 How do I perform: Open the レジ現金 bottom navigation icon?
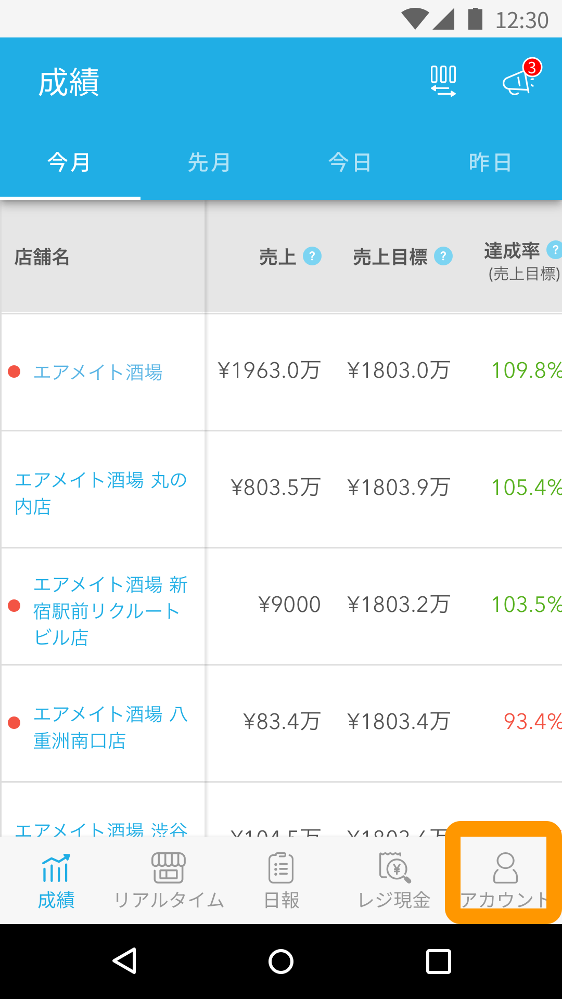pos(394,868)
